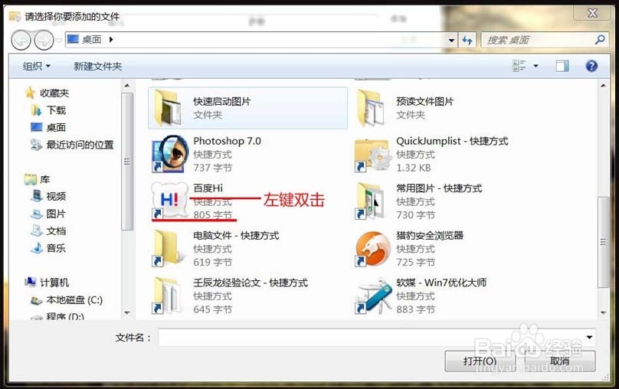Click the 快速启动图片 folder name
The width and height of the screenshot is (619, 389).
coord(222,101)
